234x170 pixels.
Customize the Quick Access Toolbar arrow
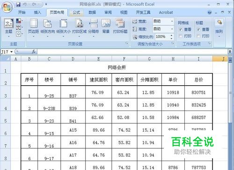pyautogui.click(x=46, y=4)
